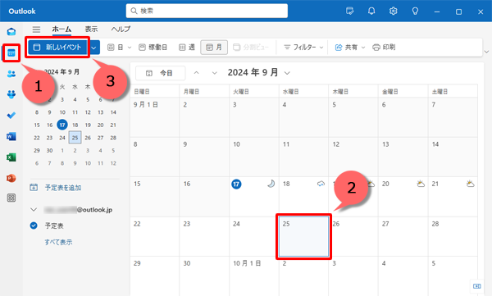Open the ホーム tab

click(x=61, y=30)
